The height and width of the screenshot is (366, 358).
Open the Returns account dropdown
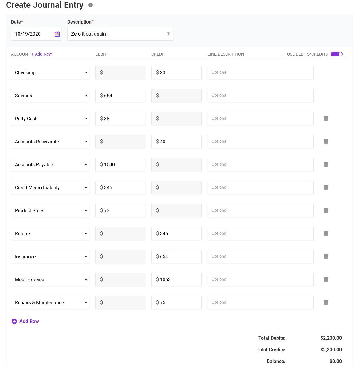[50, 234]
